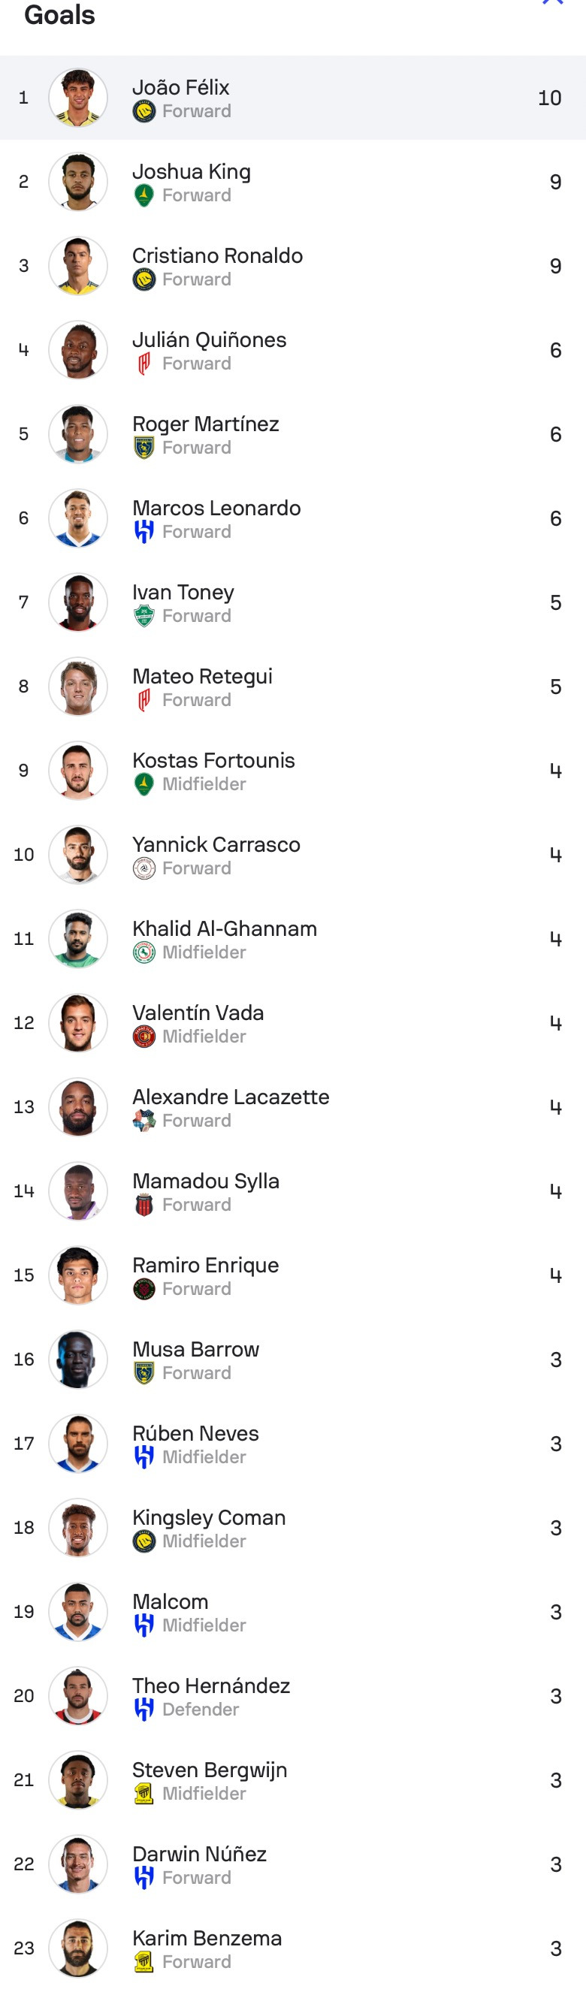Open Khalid Al-Ghannam's name link
Image resolution: width=586 pixels, height=1998 pixels.
(225, 928)
